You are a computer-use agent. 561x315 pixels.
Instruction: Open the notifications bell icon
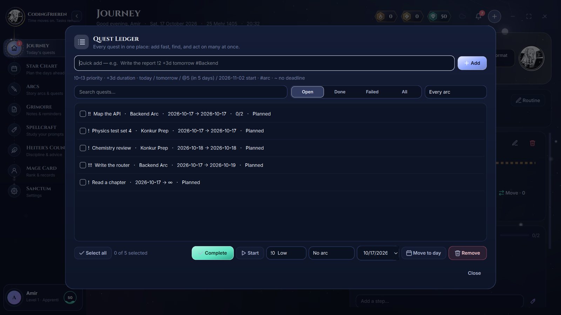pyautogui.click(x=478, y=16)
